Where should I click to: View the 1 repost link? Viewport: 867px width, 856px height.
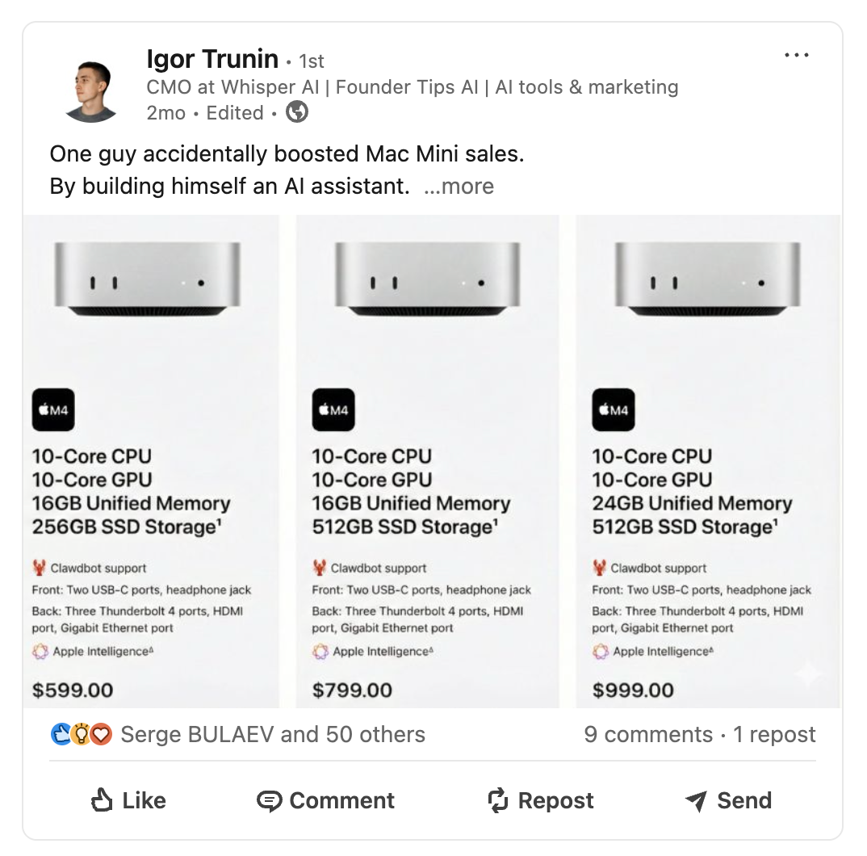click(x=774, y=734)
